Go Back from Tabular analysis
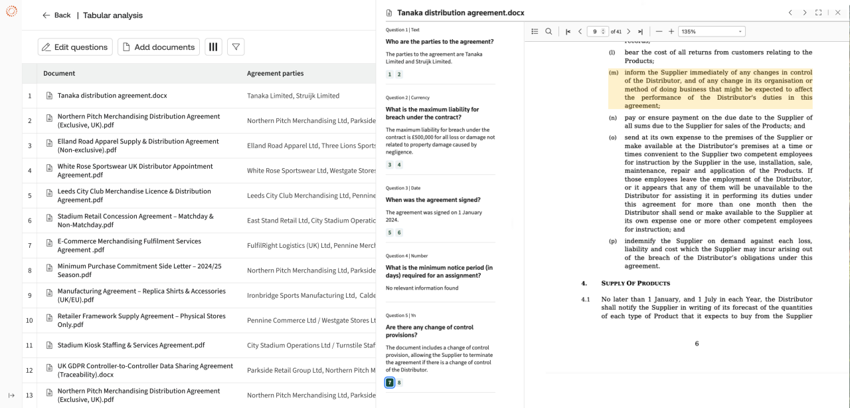 [x=56, y=15]
